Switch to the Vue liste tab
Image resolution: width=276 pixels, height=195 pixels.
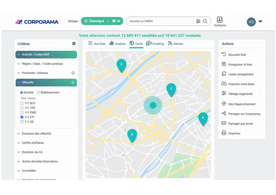click(97, 44)
